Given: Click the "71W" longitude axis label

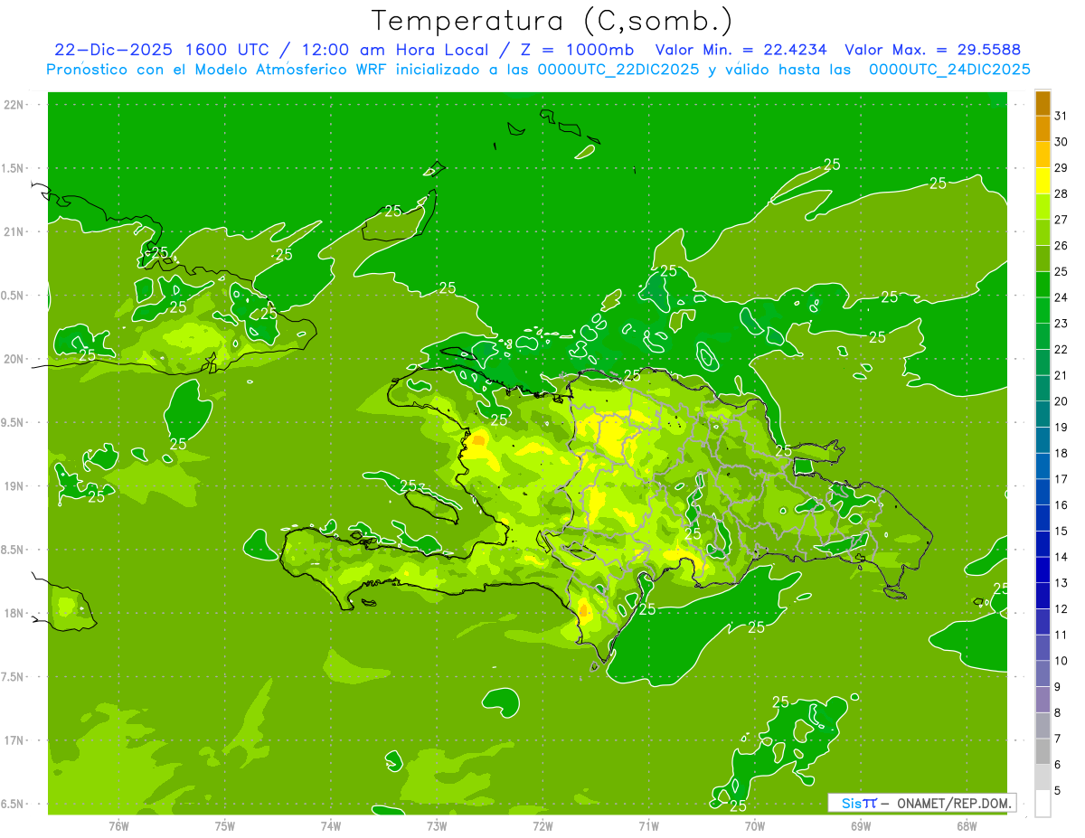Looking at the screenshot, I should point(648,826).
